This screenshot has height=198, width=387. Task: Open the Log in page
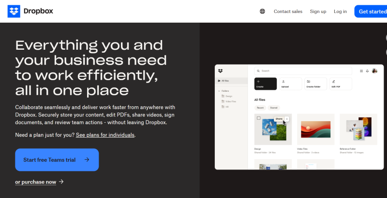click(341, 11)
